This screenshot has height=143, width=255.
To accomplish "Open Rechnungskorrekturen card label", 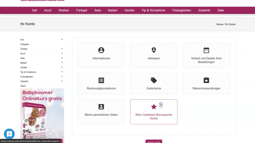I will point(101,88).
